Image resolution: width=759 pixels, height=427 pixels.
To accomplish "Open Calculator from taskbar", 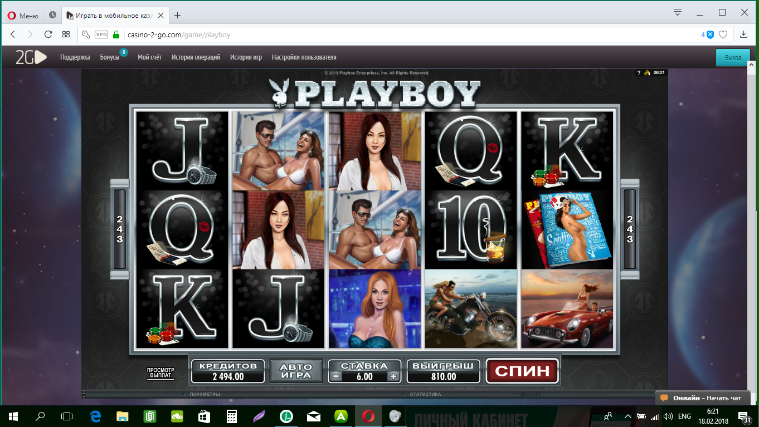I will [x=231, y=416].
